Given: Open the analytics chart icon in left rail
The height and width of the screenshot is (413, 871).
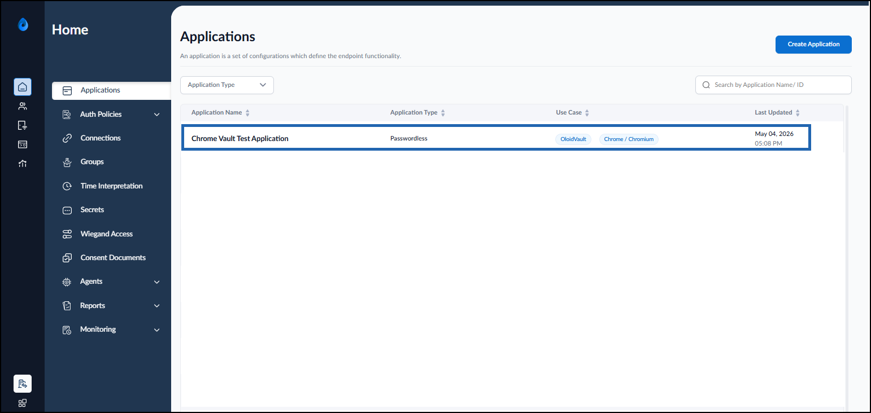Looking at the screenshot, I should [23, 164].
